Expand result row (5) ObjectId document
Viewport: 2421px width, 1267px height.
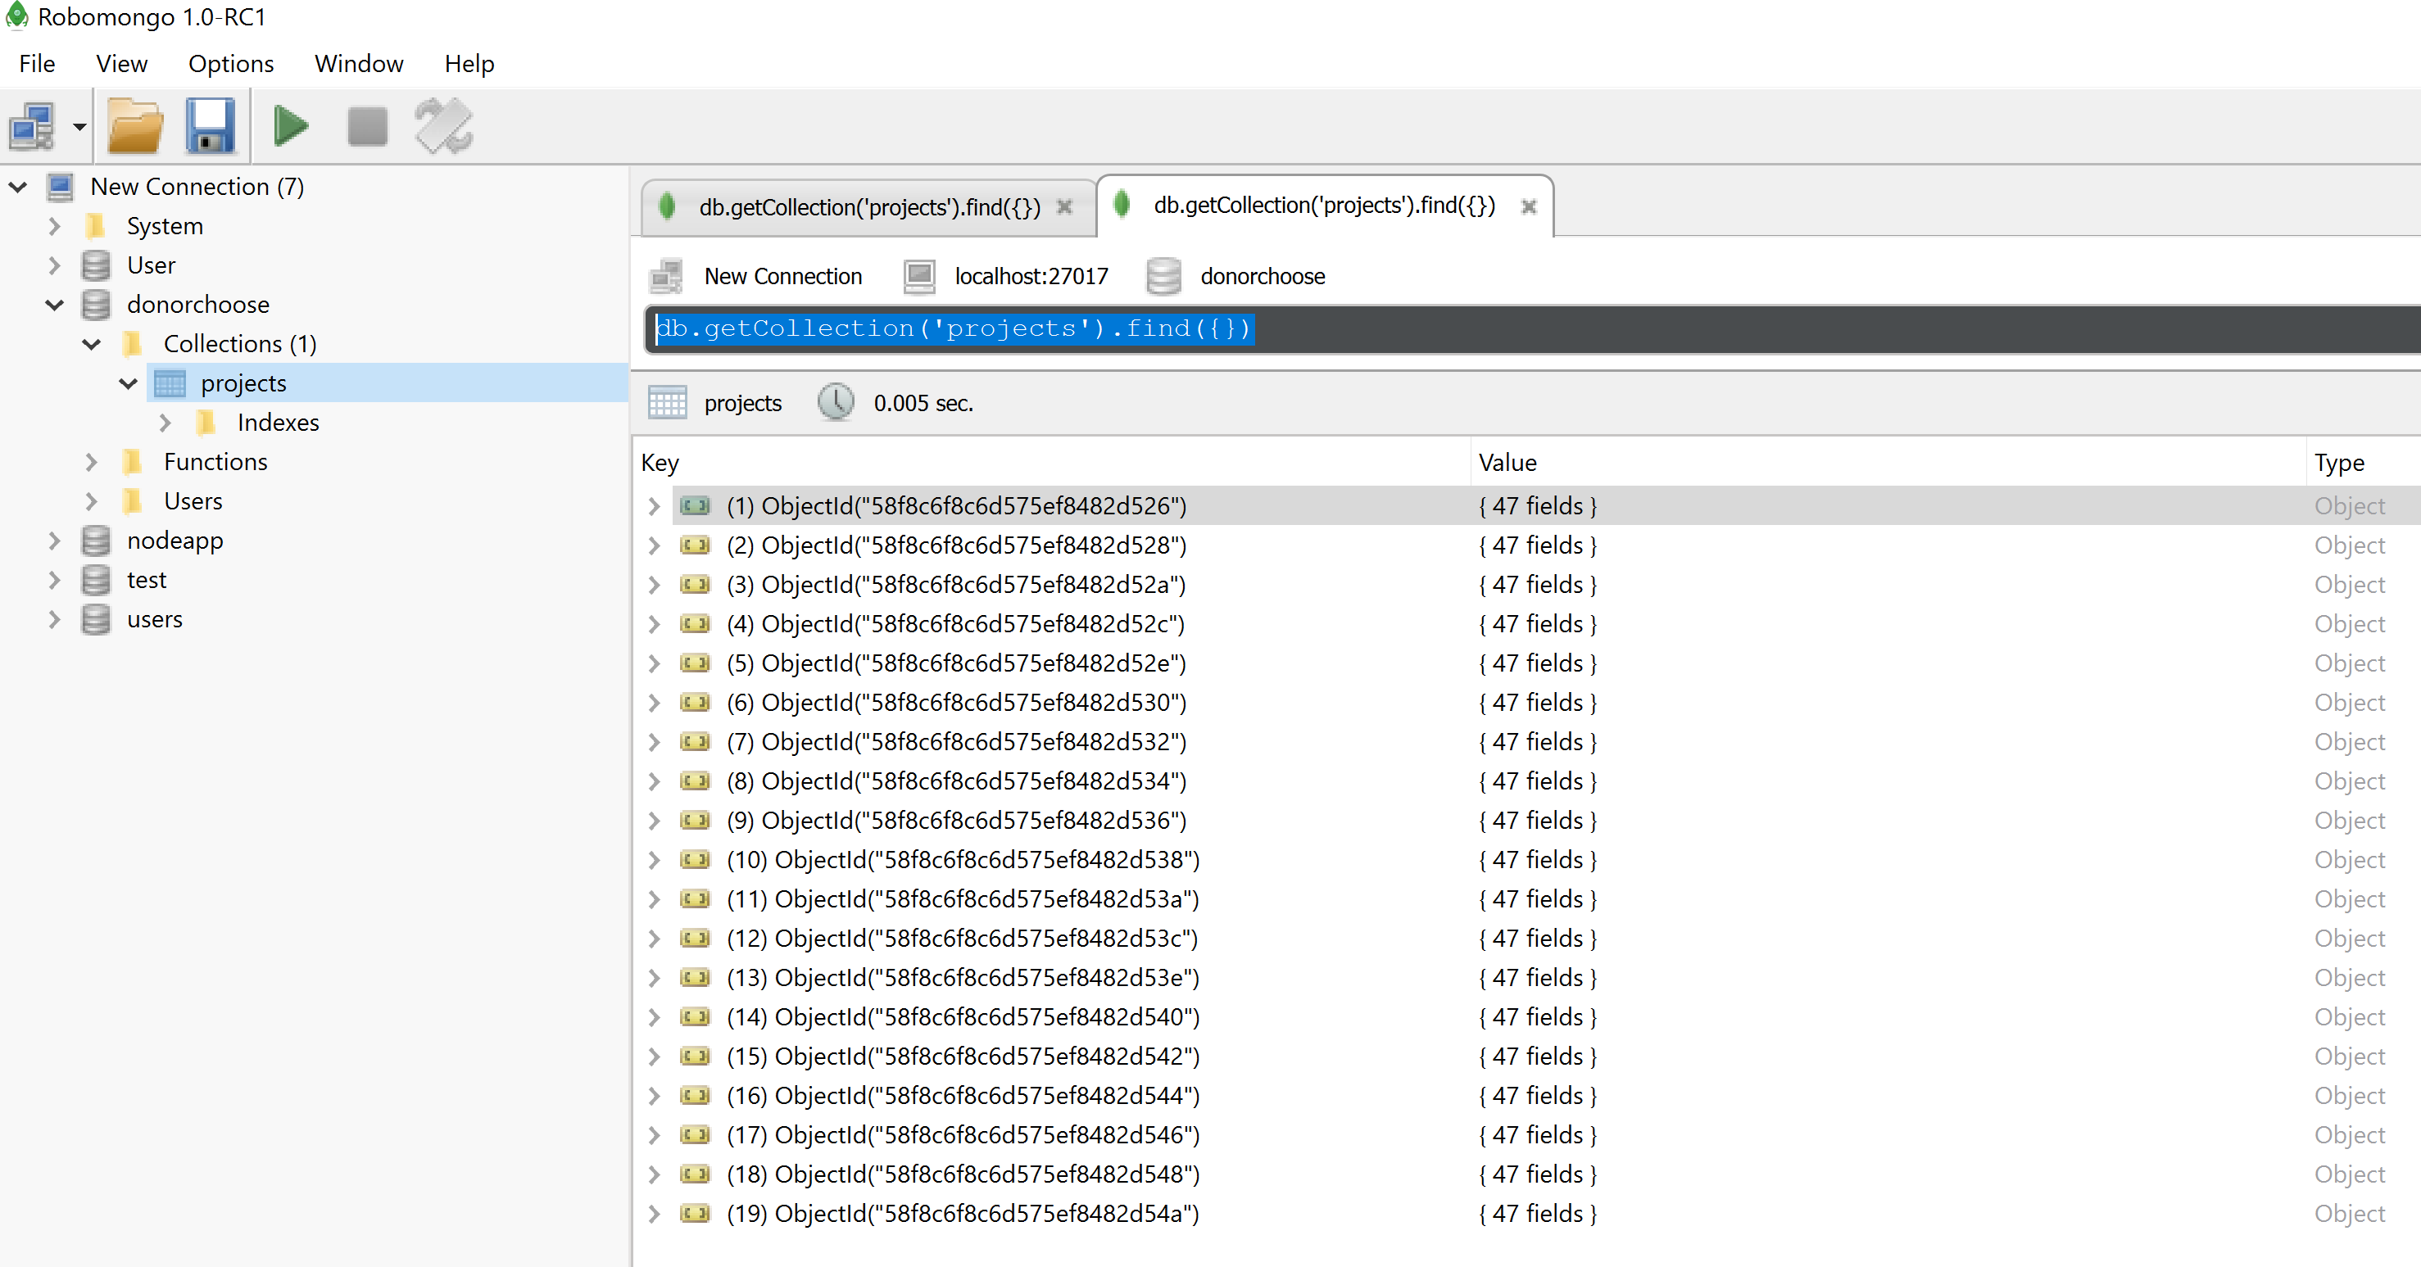pos(654,664)
